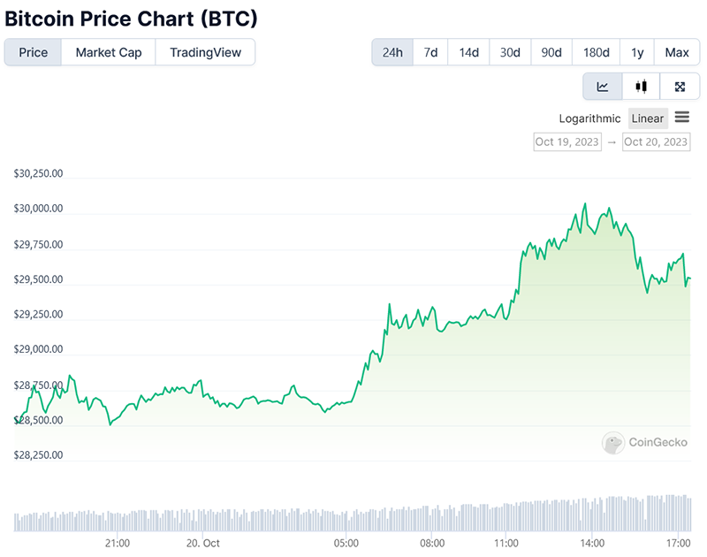This screenshot has height=557, width=707.
Task: Open the chart hamburger menu
Action: click(681, 118)
